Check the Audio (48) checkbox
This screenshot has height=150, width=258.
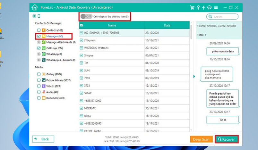[39, 92]
